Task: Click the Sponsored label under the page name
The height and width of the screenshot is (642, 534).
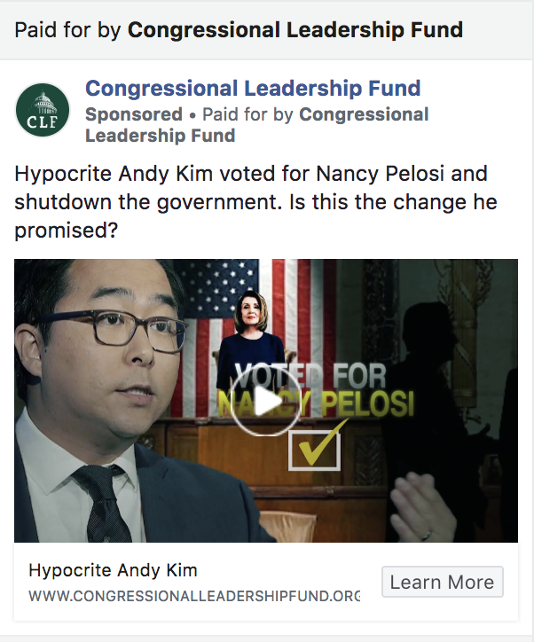Action: [x=133, y=114]
